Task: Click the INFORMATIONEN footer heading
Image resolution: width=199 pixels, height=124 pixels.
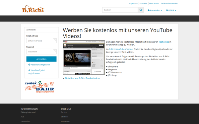Action: point(29,109)
